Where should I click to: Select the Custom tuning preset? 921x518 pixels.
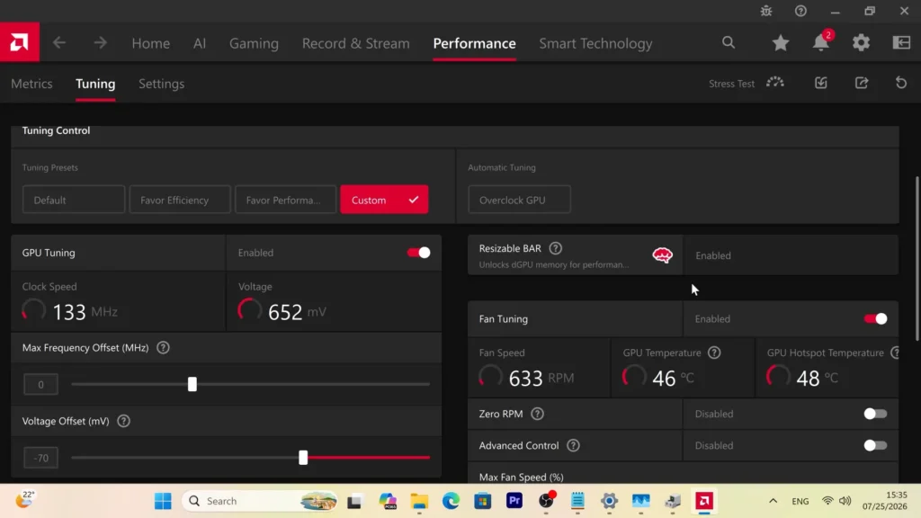384,200
